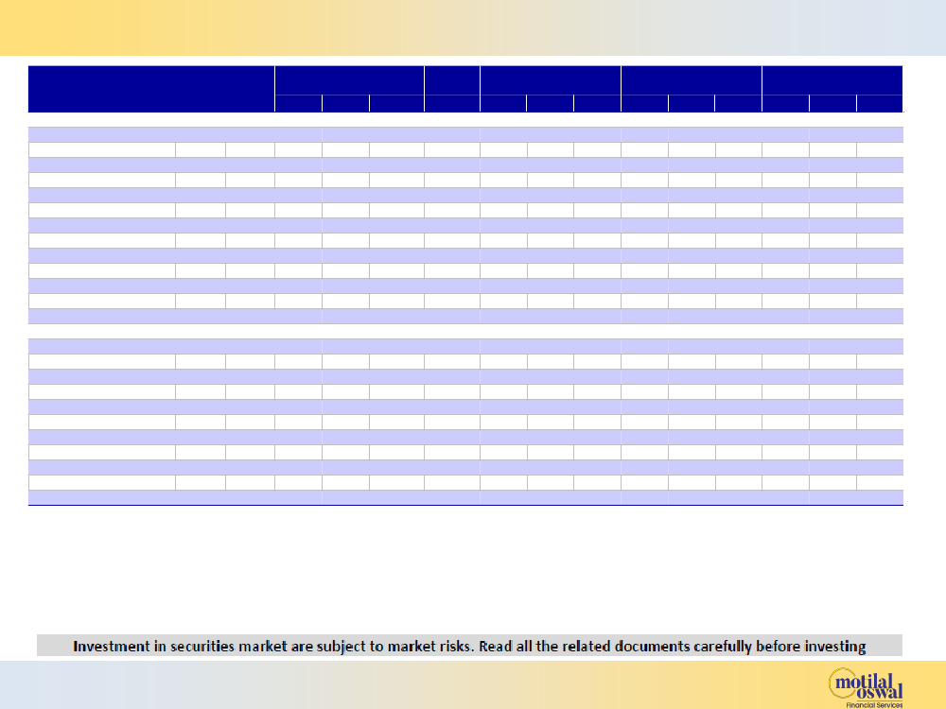The image size is (946, 709).
Task: Click the first lavender row below the header
Action: (x=465, y=134)
